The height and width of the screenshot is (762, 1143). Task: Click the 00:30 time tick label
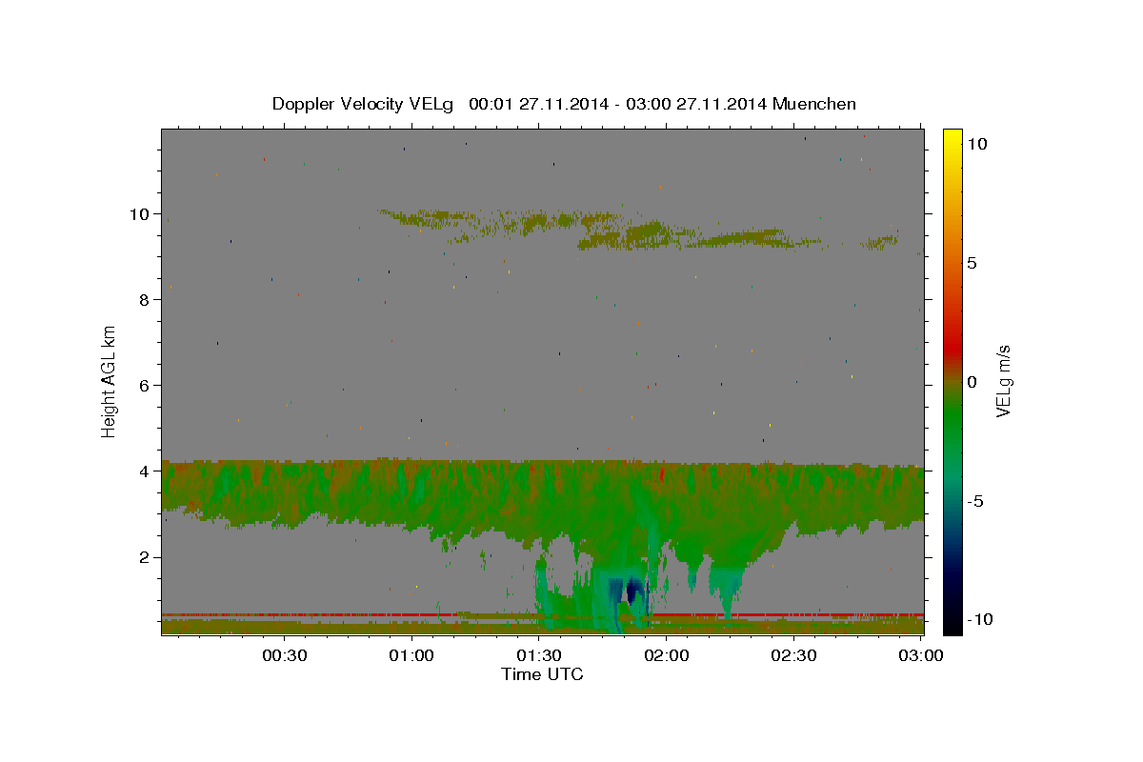(285, 655)
